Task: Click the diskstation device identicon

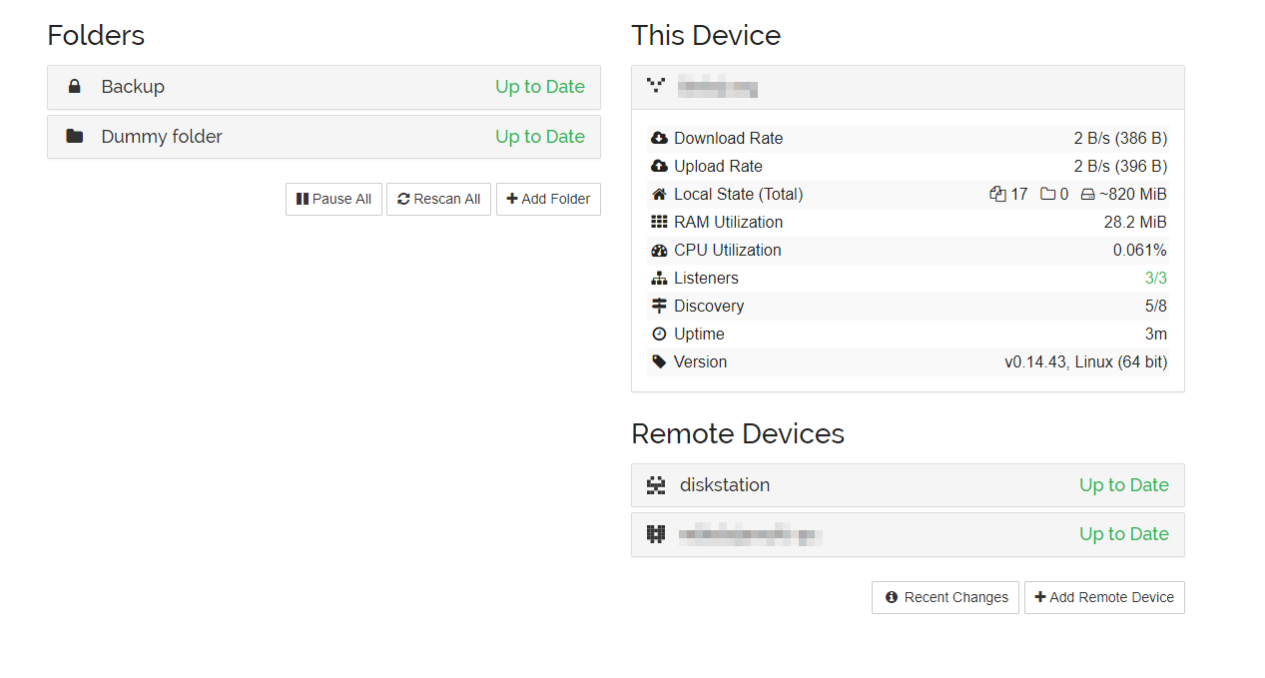Action: pos(656,485)
